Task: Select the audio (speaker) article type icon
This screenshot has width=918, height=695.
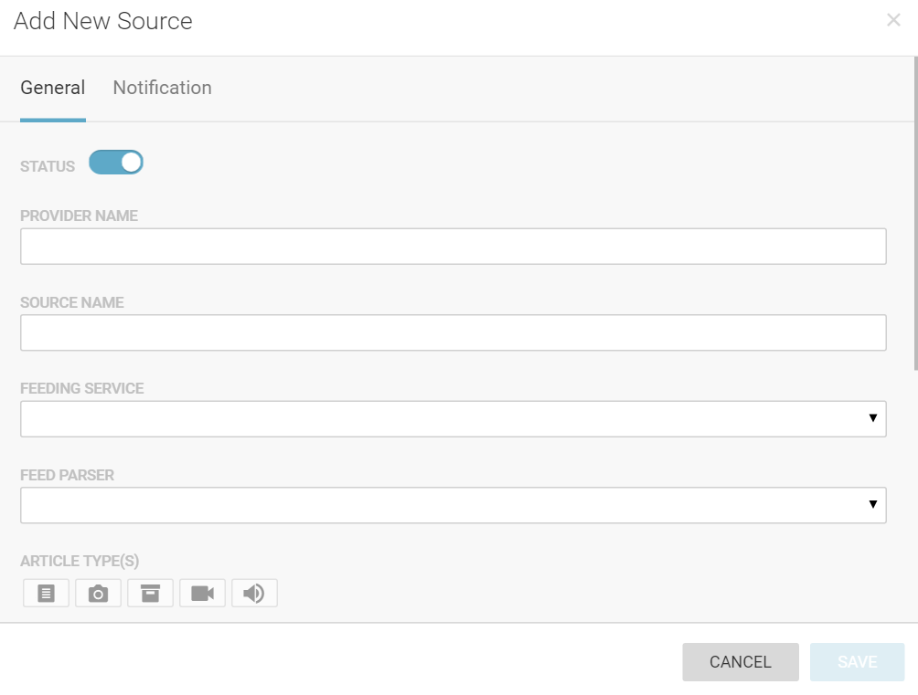Action: [x=254, y=594]
